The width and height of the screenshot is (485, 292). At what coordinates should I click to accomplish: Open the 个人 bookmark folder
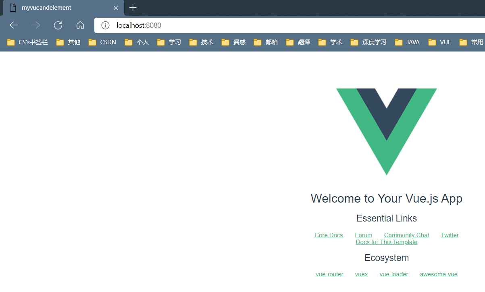point(137,42)
